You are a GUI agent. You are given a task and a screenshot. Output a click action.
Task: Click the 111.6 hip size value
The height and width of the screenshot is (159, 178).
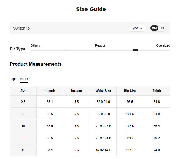point(130,138)
